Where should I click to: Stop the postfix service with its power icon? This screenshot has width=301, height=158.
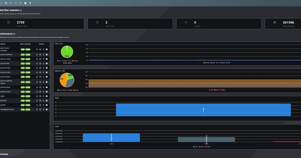(x=37, y=105)
